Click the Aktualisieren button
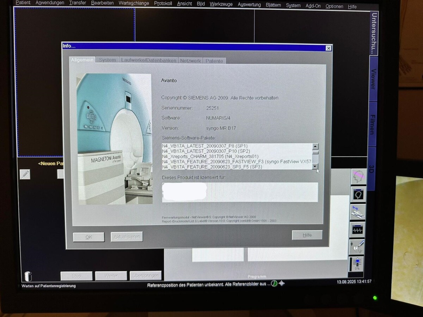This screenshot has width=423, height=317. pyautogui.click(x=127, y=237)
